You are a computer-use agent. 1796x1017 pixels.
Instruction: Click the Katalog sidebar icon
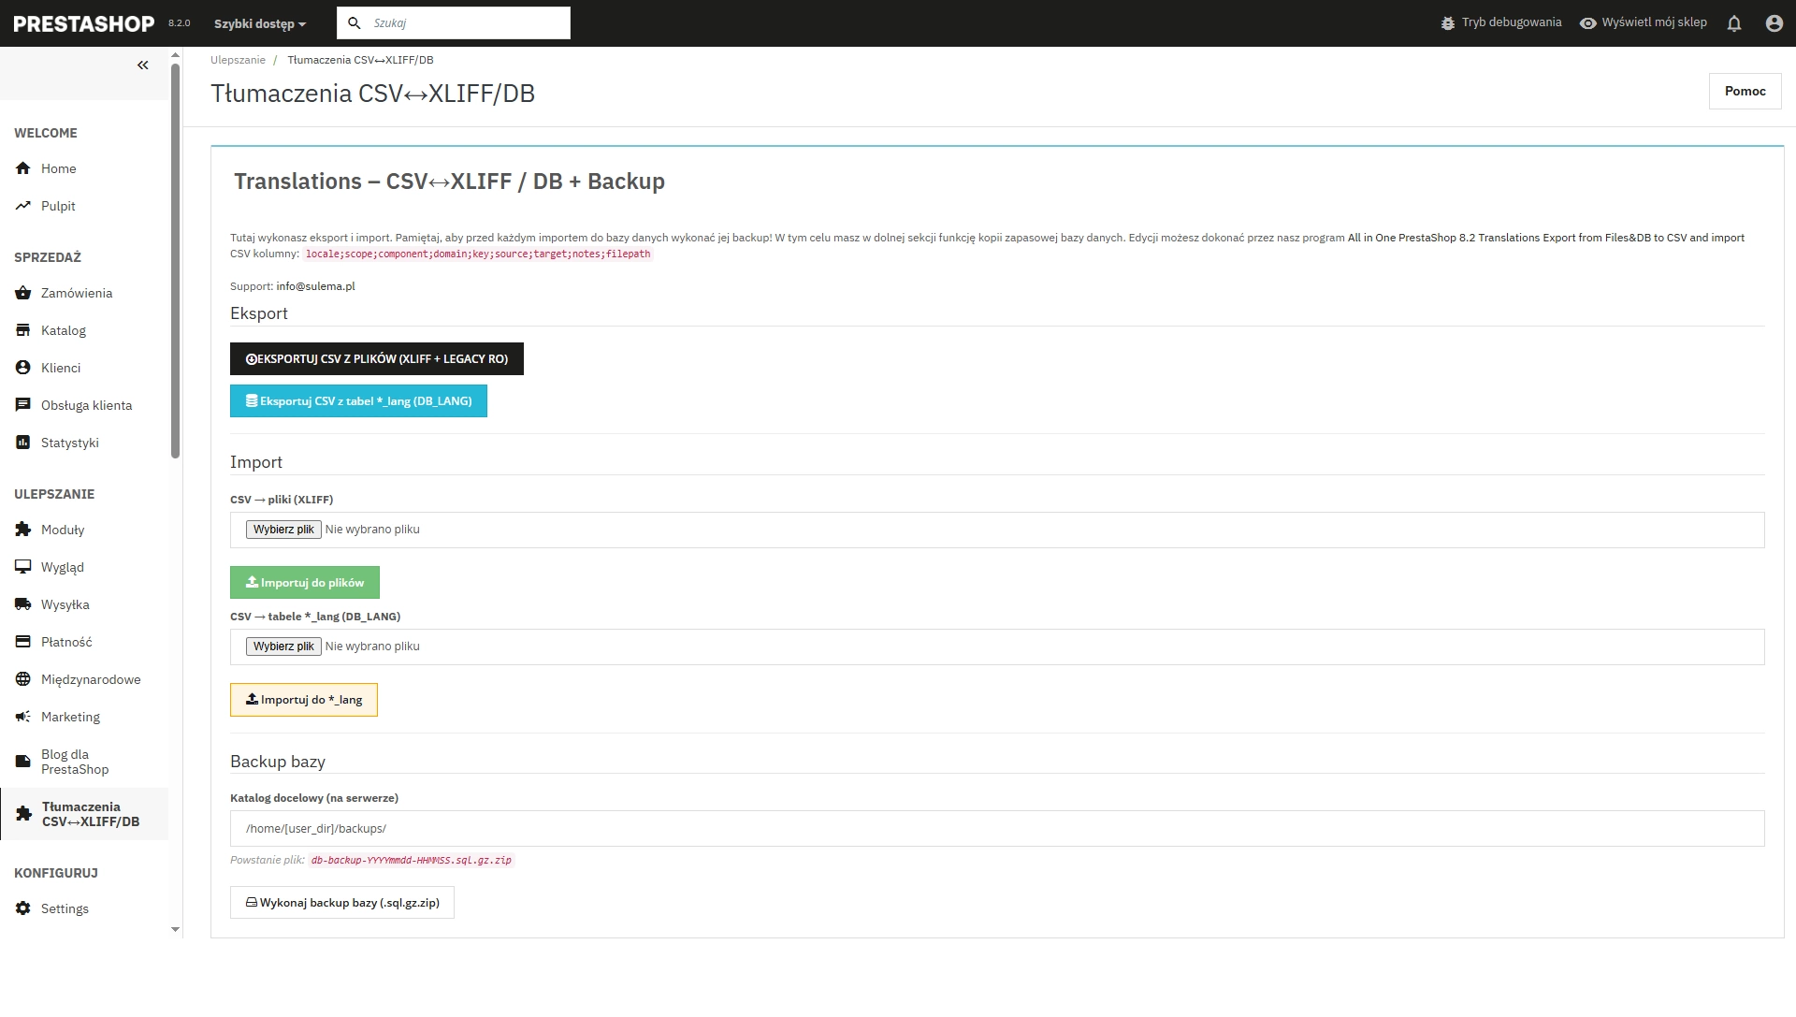click(x=22, y=329)
